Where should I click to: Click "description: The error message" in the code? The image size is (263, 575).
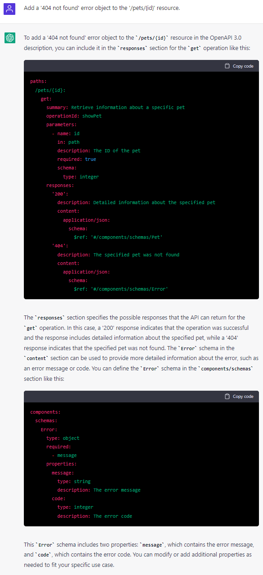point(99,490)
